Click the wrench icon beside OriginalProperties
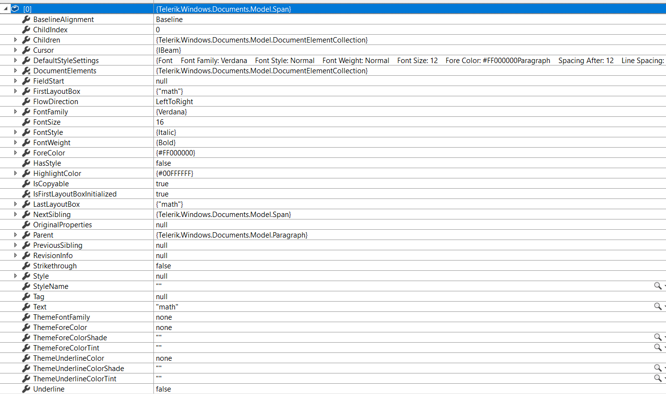 (26, 225)
